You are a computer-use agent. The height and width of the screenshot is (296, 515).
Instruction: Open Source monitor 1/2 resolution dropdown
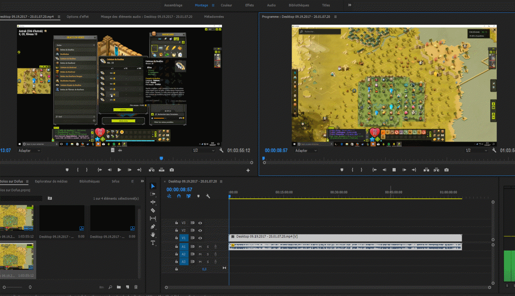204,150
